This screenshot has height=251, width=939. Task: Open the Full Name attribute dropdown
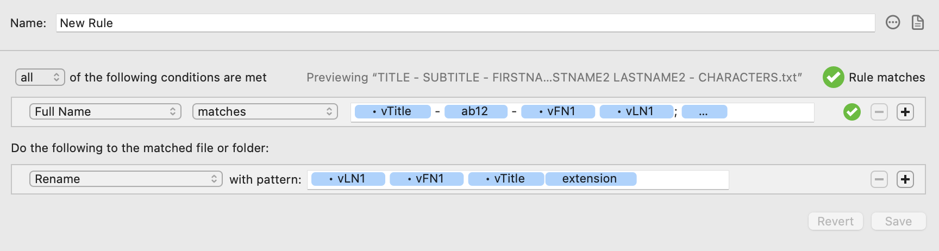click(105, 111)
